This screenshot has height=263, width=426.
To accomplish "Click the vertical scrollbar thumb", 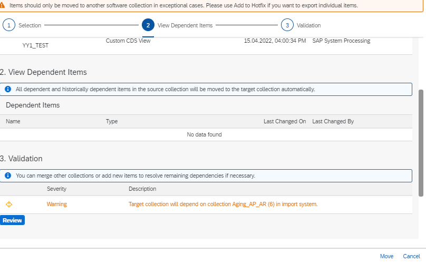I will [x=421, y=143].
